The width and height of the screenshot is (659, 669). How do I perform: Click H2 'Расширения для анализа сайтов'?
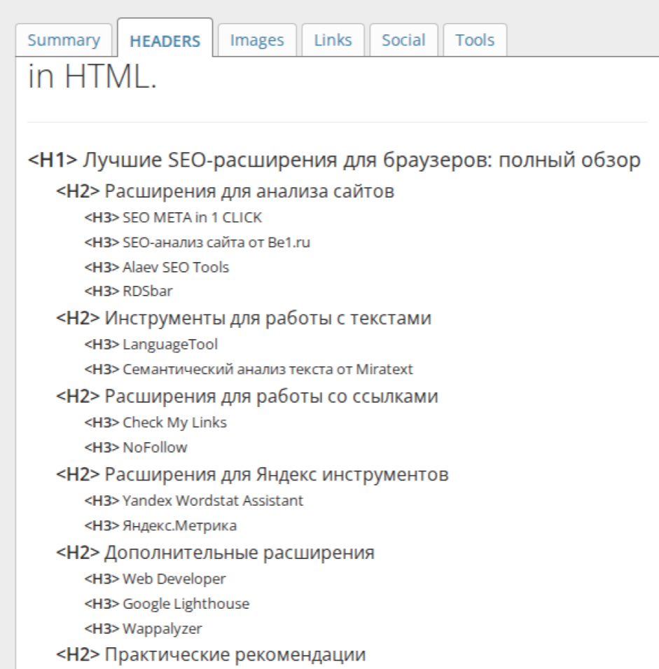[226, 191]
